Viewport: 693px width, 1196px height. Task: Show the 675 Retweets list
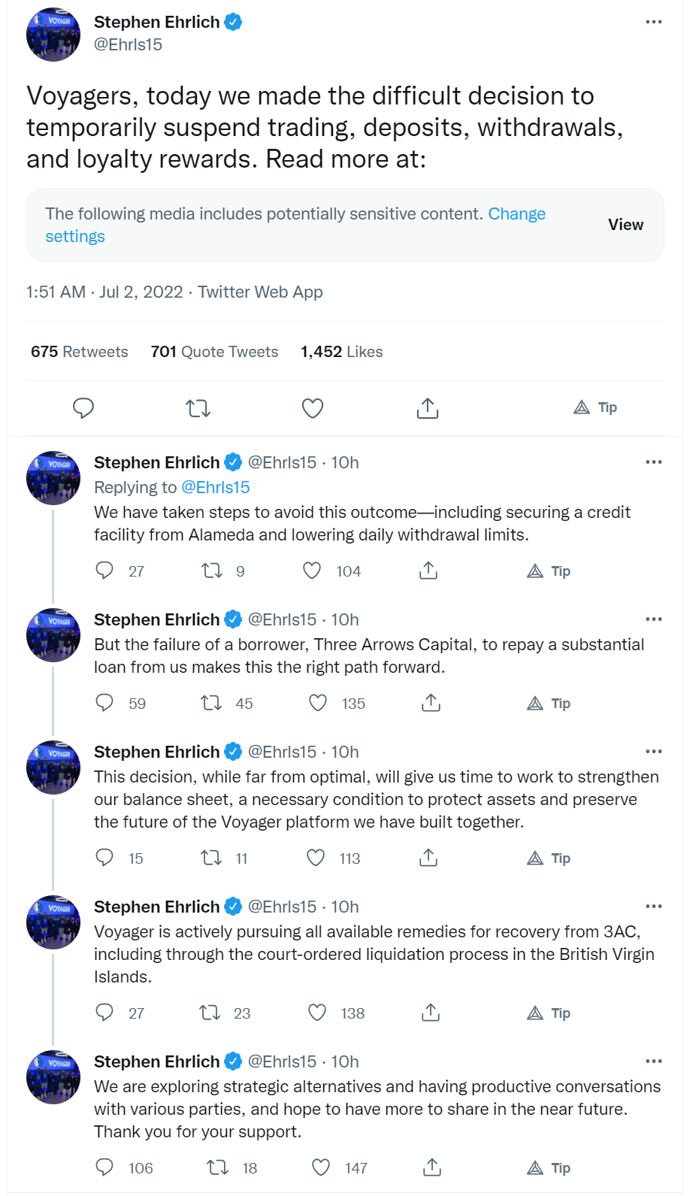[80, 352]
